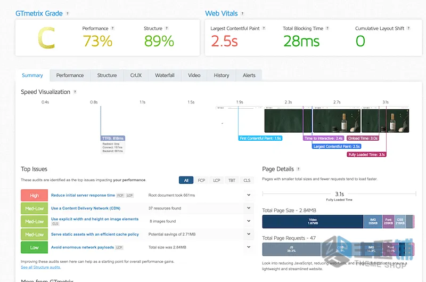Open the Performance score help icon
Screen dimensions: 426x282
pyautogui.click(x=112, y=28)
